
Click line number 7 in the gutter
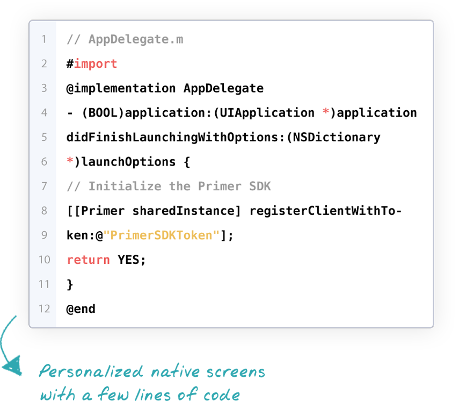[x=43, y=186]
